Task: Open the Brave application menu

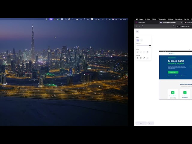Action: point(141,19)
